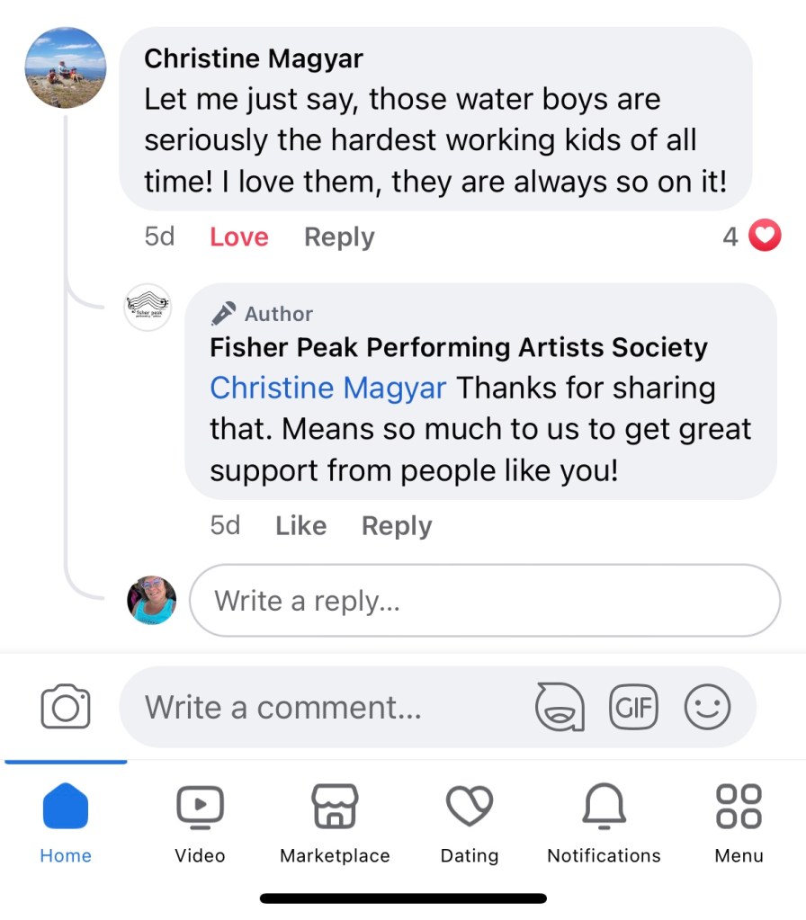
Task: Tap the Fisher Peak logo avatar
Action: pos(148,308)
